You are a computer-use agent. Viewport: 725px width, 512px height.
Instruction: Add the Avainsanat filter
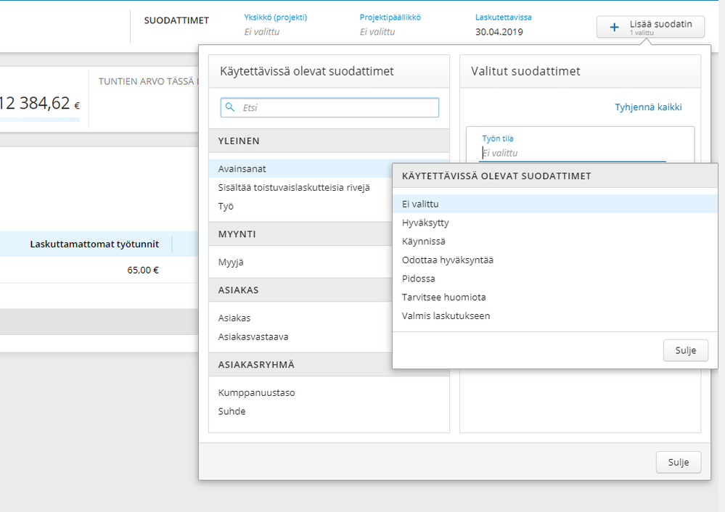(x=300, y=169)
